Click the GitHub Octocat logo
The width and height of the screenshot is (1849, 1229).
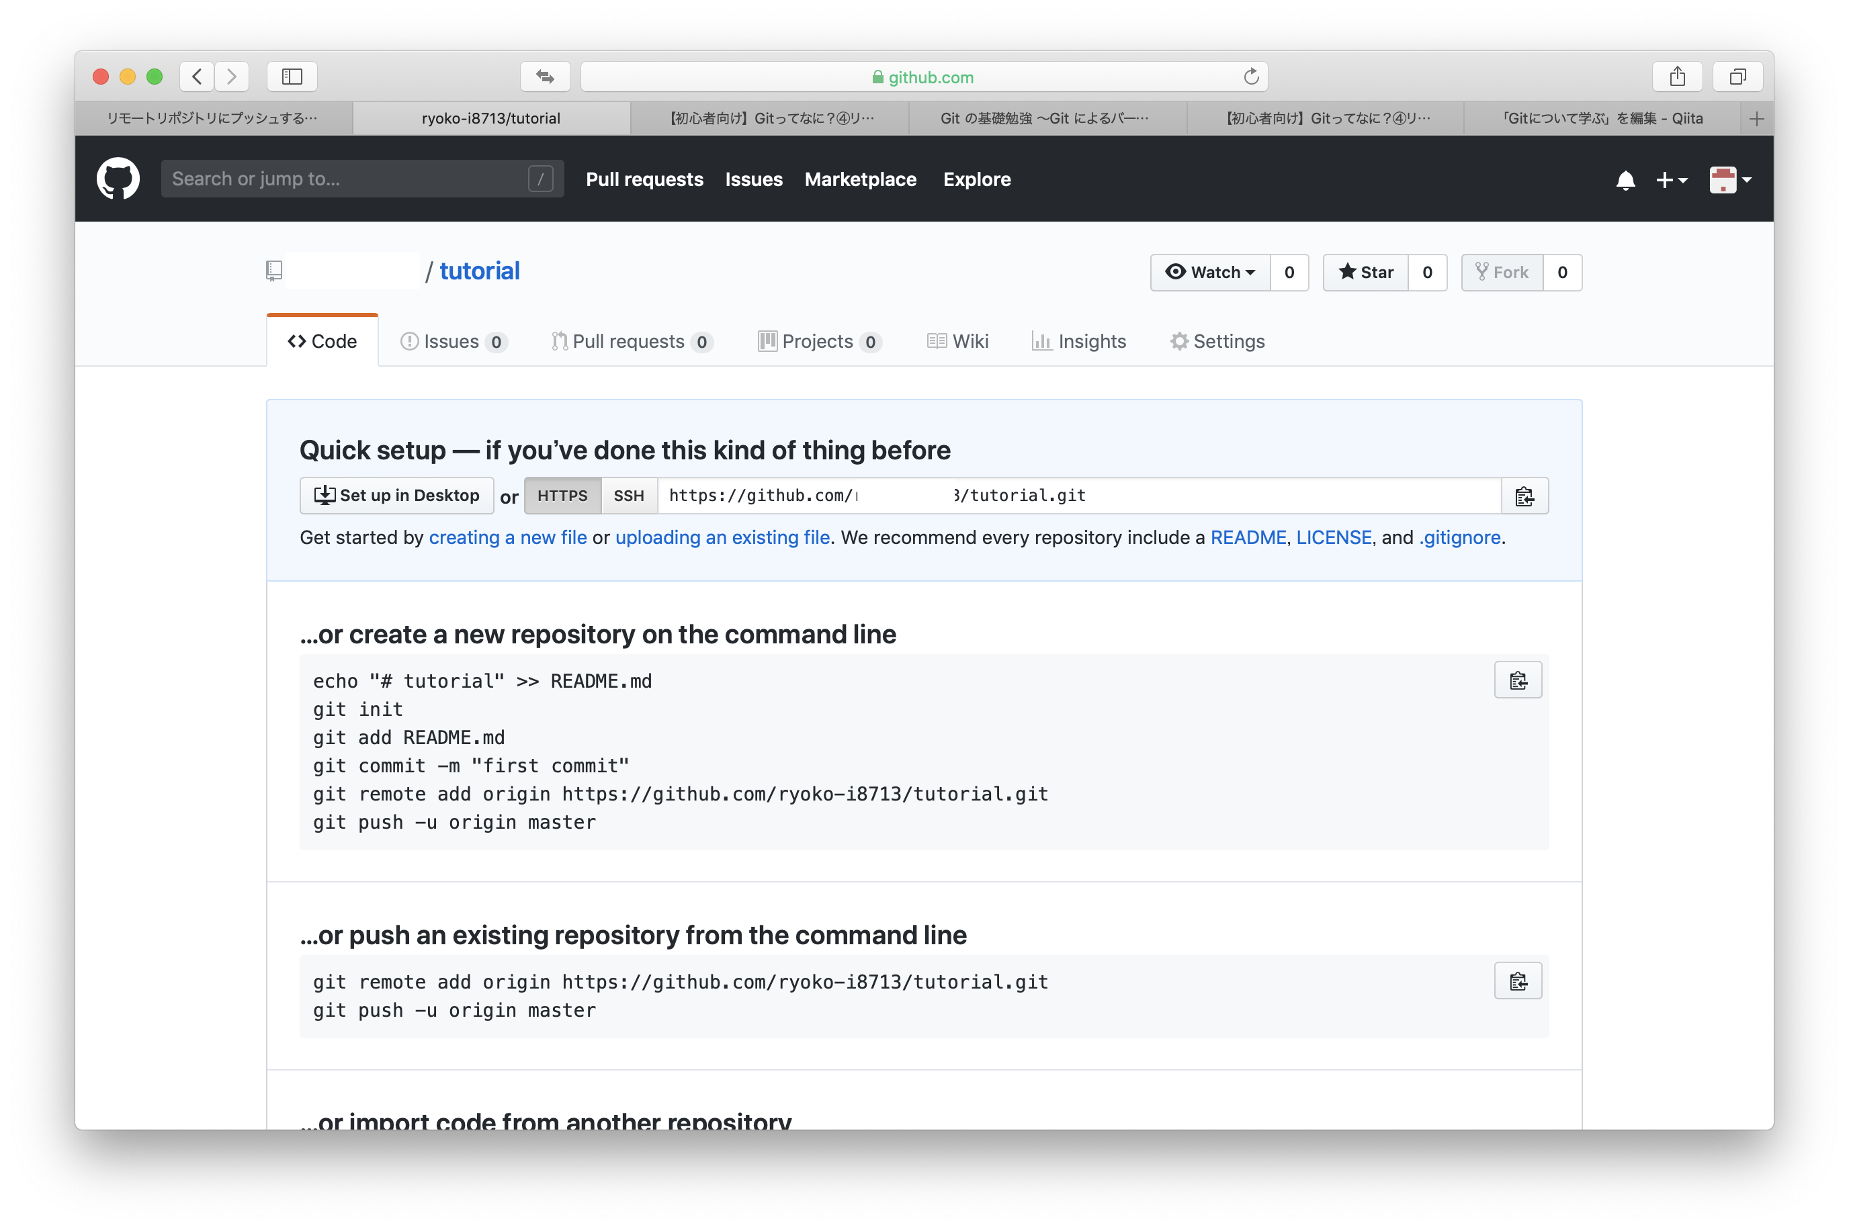(118, 179)
